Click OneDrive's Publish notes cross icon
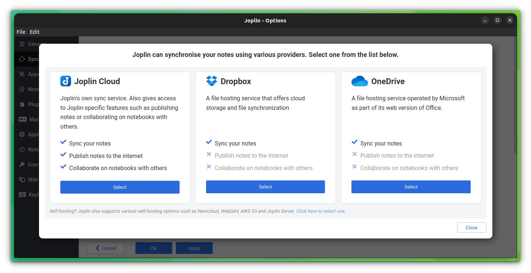 pos(355,154)
